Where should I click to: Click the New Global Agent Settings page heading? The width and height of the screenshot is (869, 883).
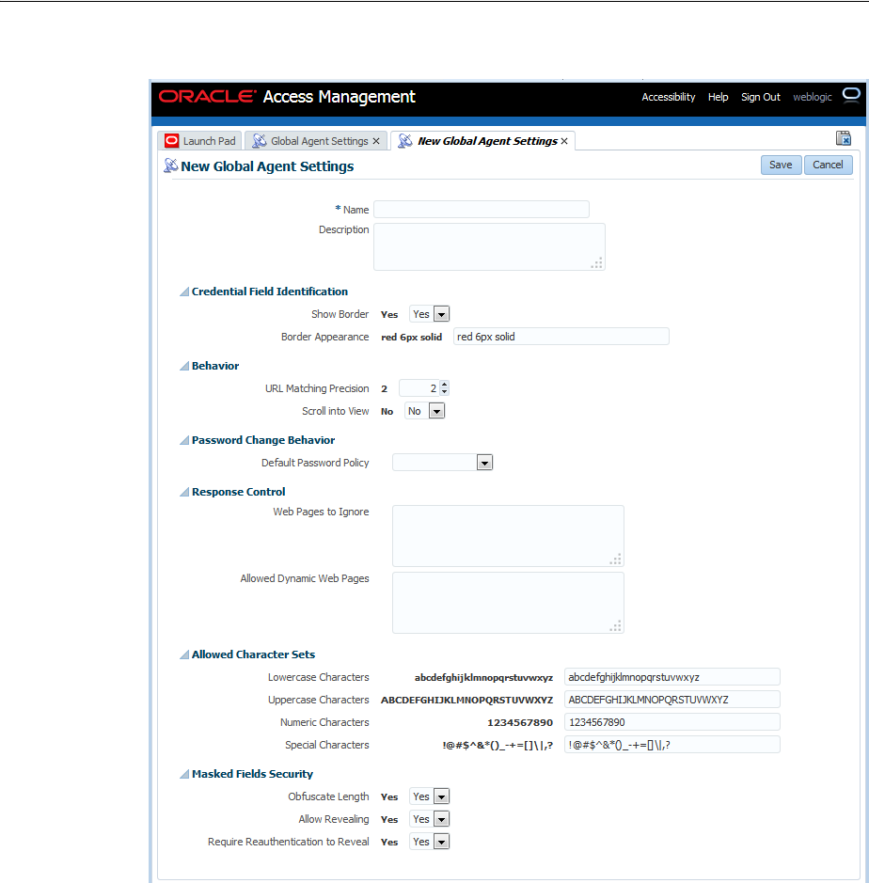267,166
